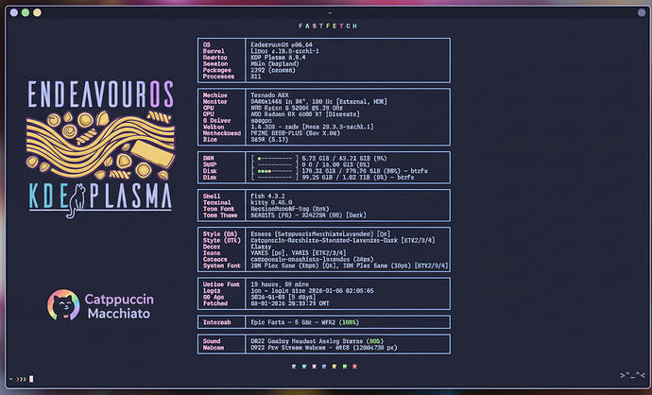Click the PLASMA word in the logo
Screen dimensions: 652x395
pyautogui.click(x=131, y=197)
